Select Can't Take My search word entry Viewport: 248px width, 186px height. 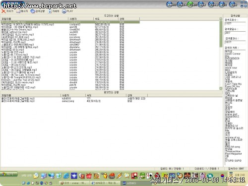(233, 84)
